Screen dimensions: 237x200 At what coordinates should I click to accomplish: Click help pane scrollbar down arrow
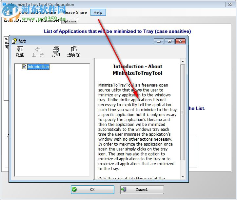tap(183, 177)
